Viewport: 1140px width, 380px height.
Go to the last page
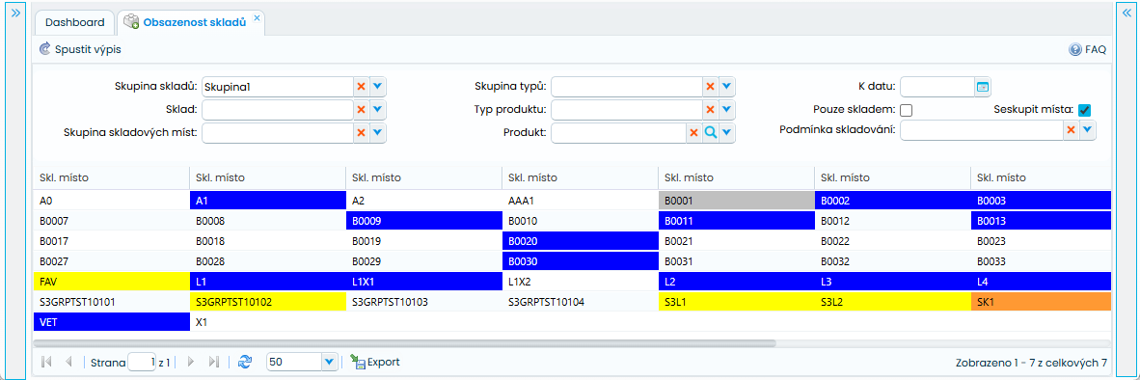(214, 361)
